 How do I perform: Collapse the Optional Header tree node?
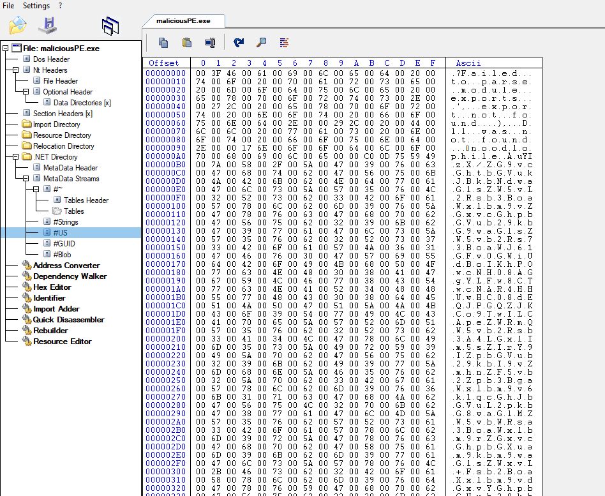click(x=27, y=92)
